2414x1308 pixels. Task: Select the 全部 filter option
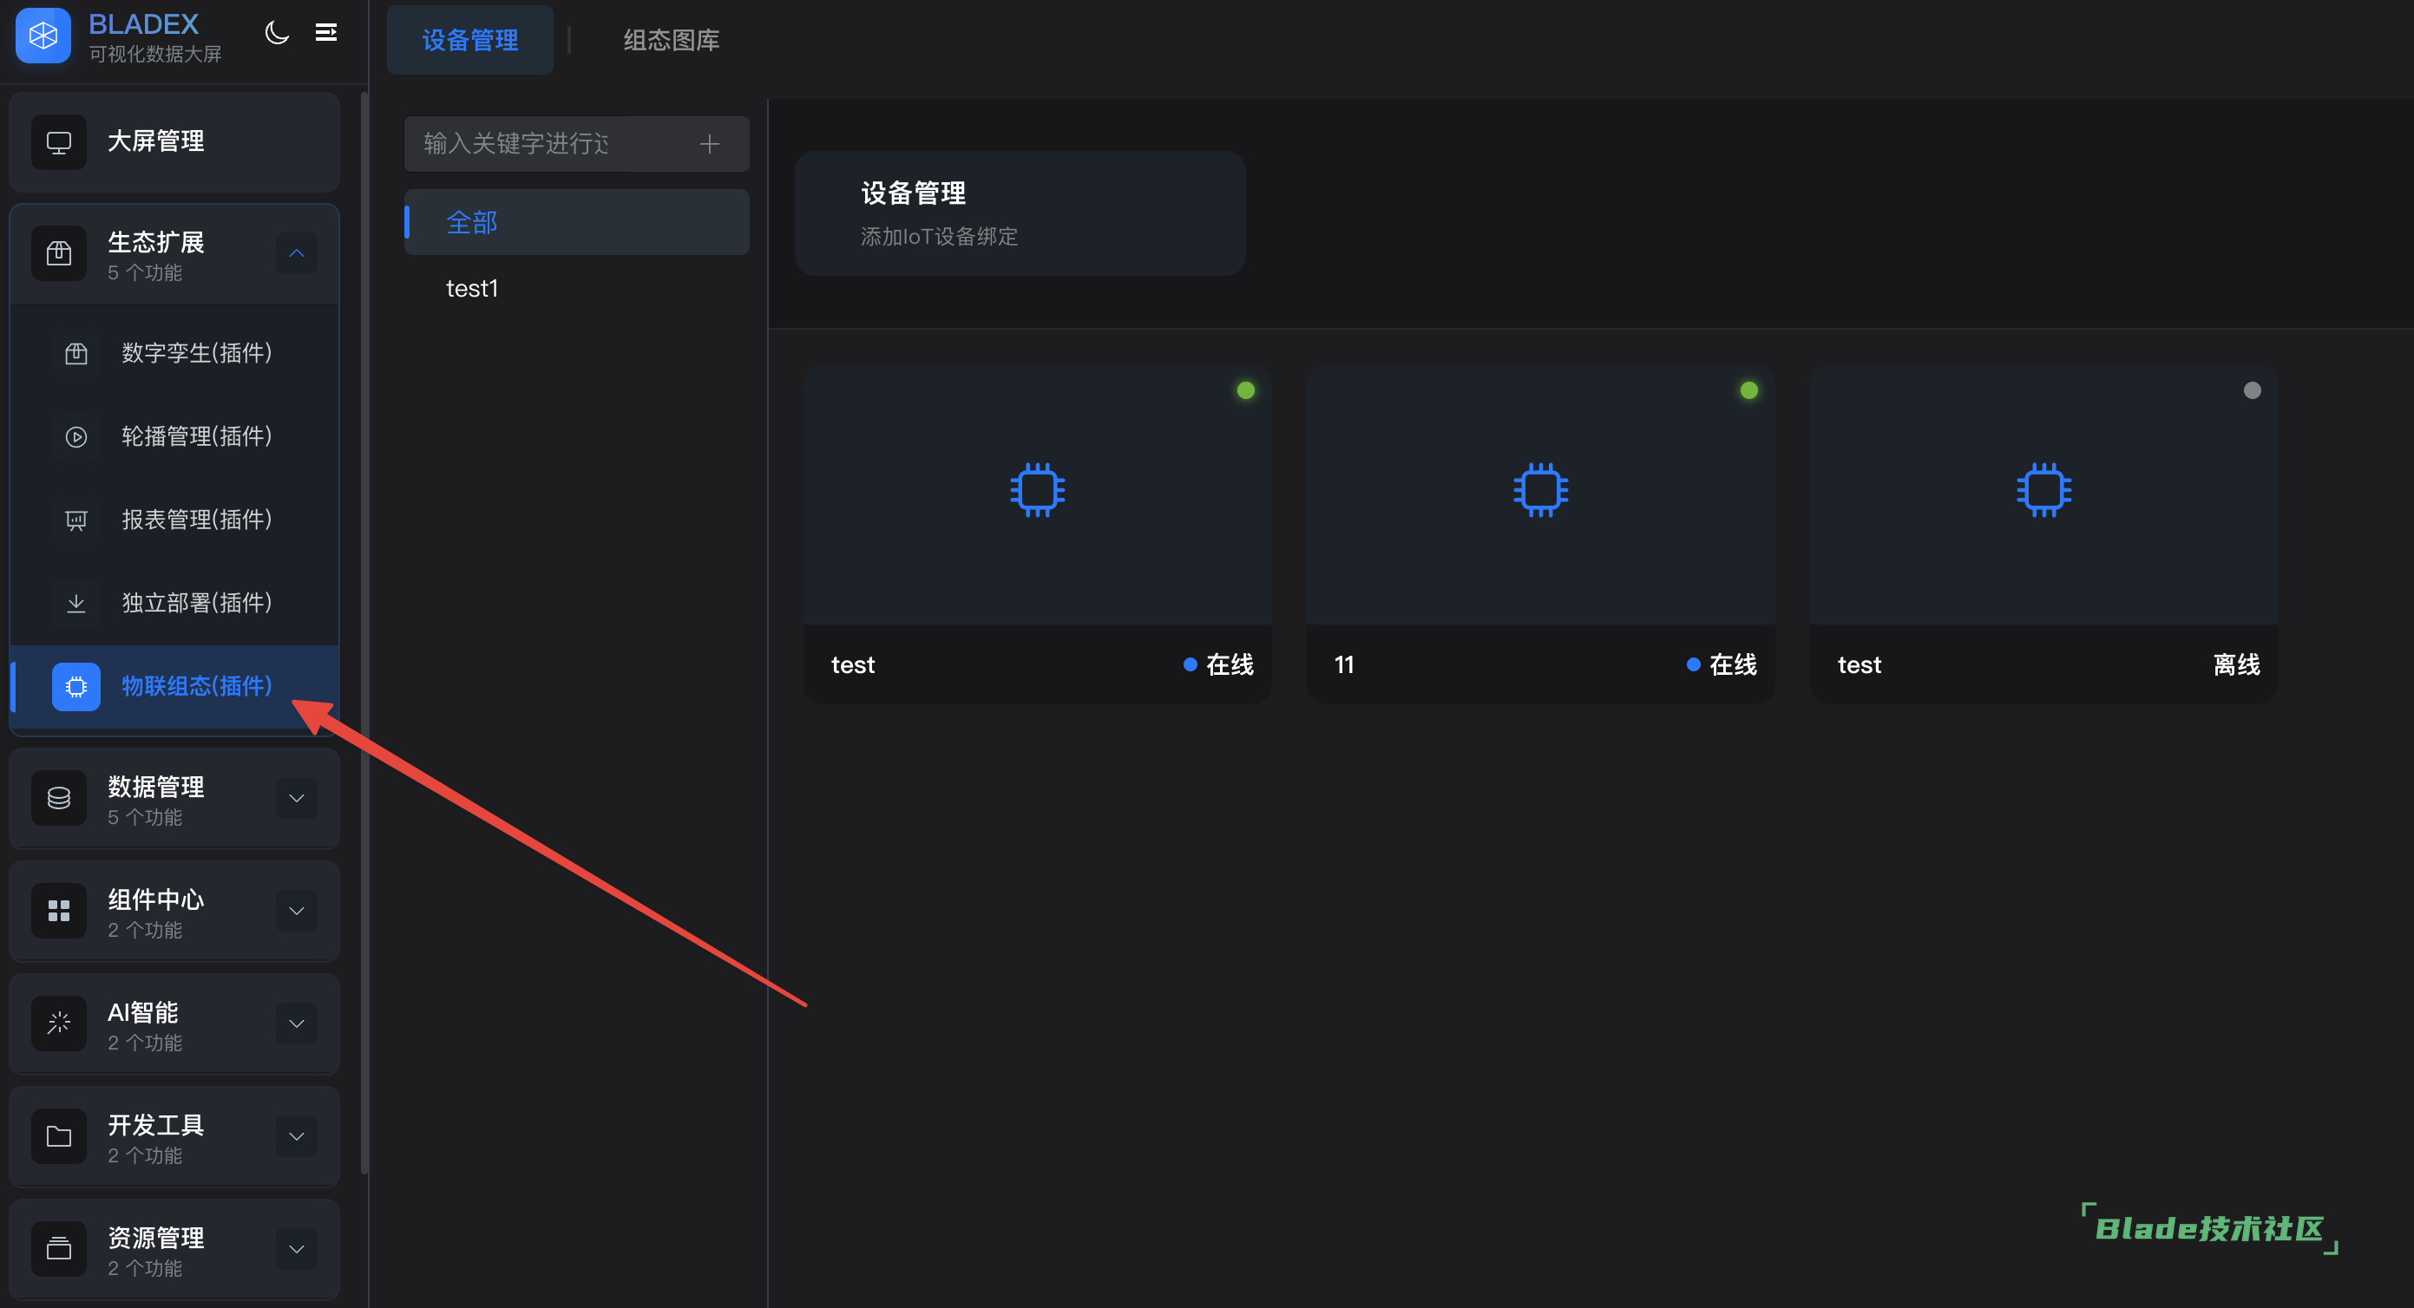(471, 222)
